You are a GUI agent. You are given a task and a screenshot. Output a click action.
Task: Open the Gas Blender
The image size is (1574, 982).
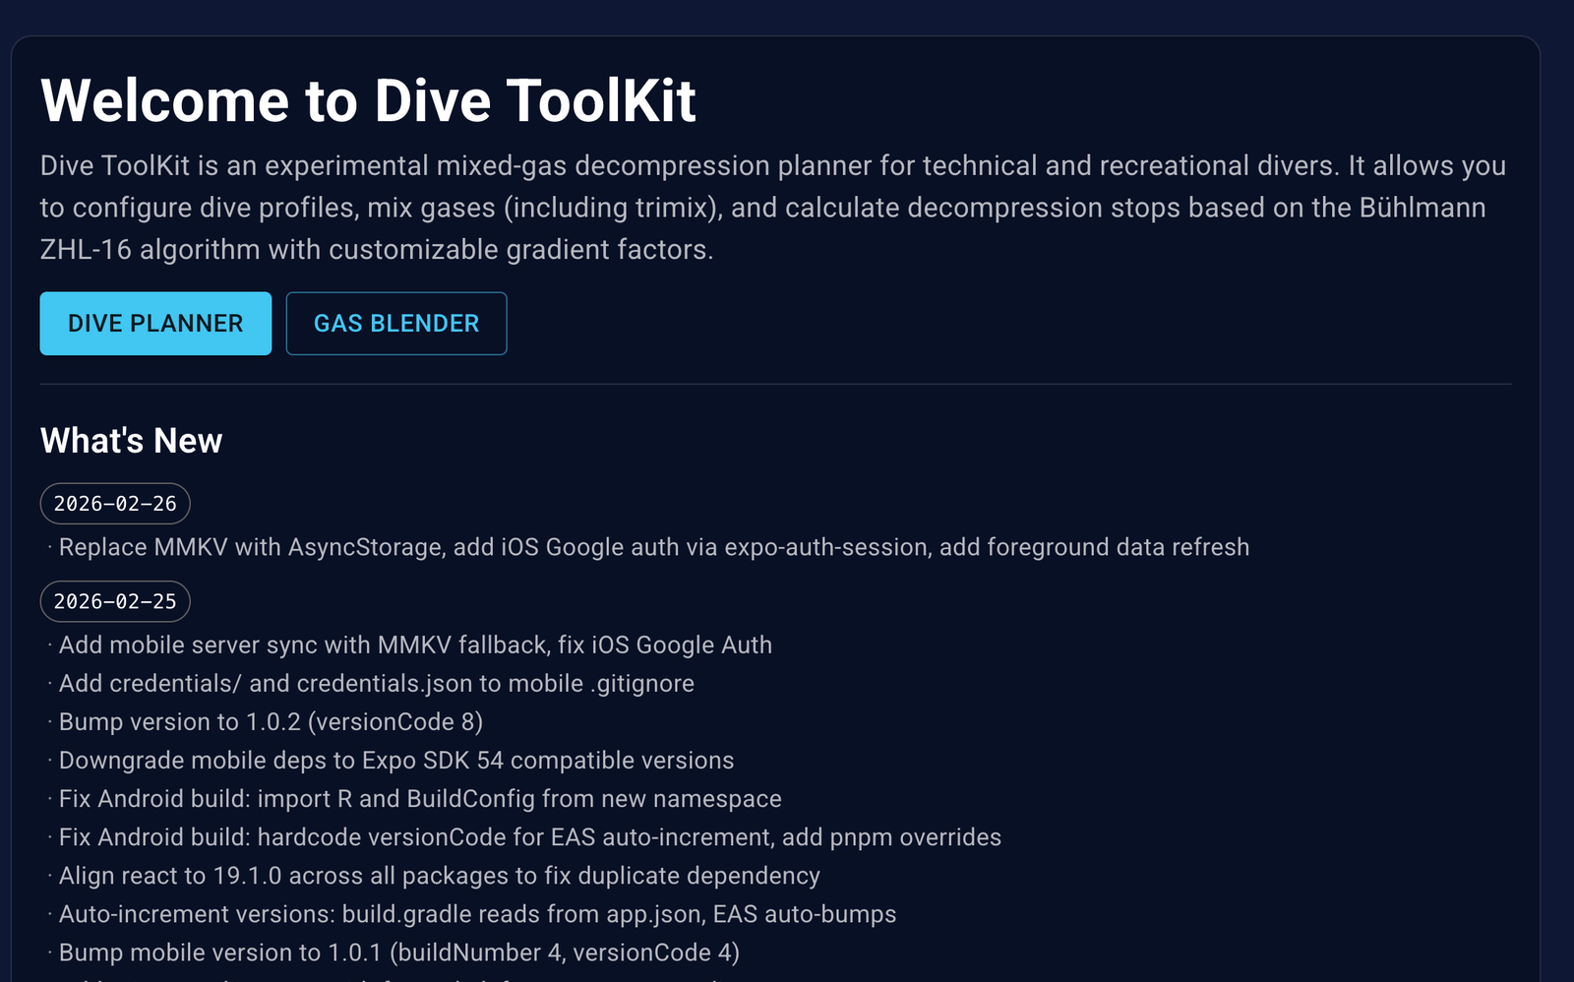[x=395, y=323]
